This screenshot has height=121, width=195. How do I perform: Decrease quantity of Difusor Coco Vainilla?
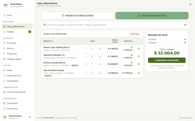[86, 49]
